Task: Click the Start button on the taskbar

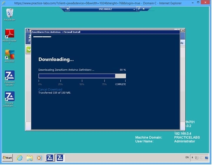Action: pos(7,158)
